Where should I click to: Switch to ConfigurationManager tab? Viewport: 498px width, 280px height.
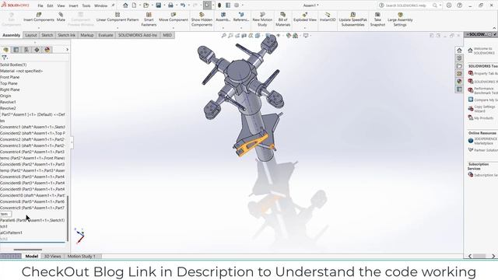tap(26, 50)
